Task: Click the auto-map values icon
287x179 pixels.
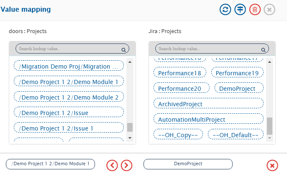Action: coord(240,10)
